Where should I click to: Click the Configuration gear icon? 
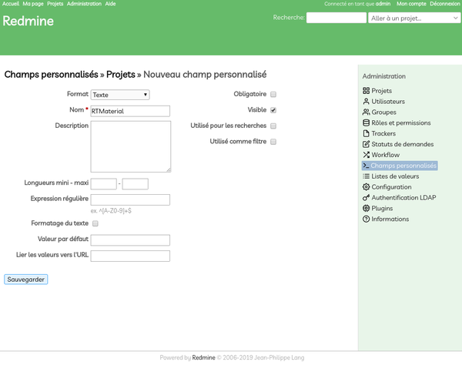click(x=366, y=187)
